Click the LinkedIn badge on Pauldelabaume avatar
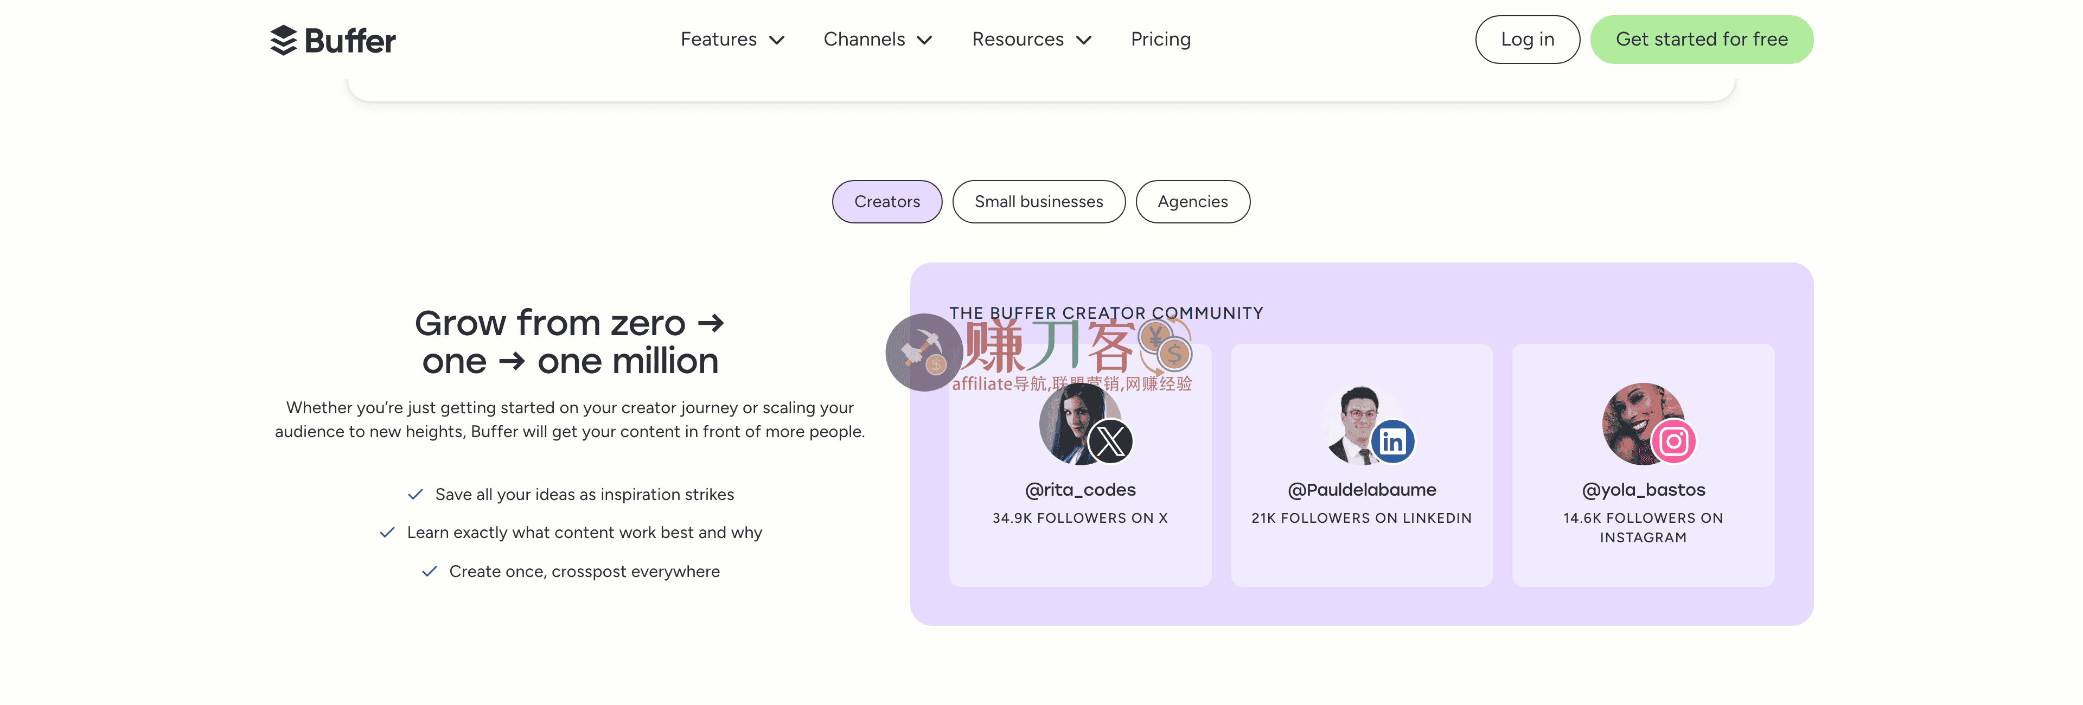This screenshot has width=2083, height=705. (1392, 441)
